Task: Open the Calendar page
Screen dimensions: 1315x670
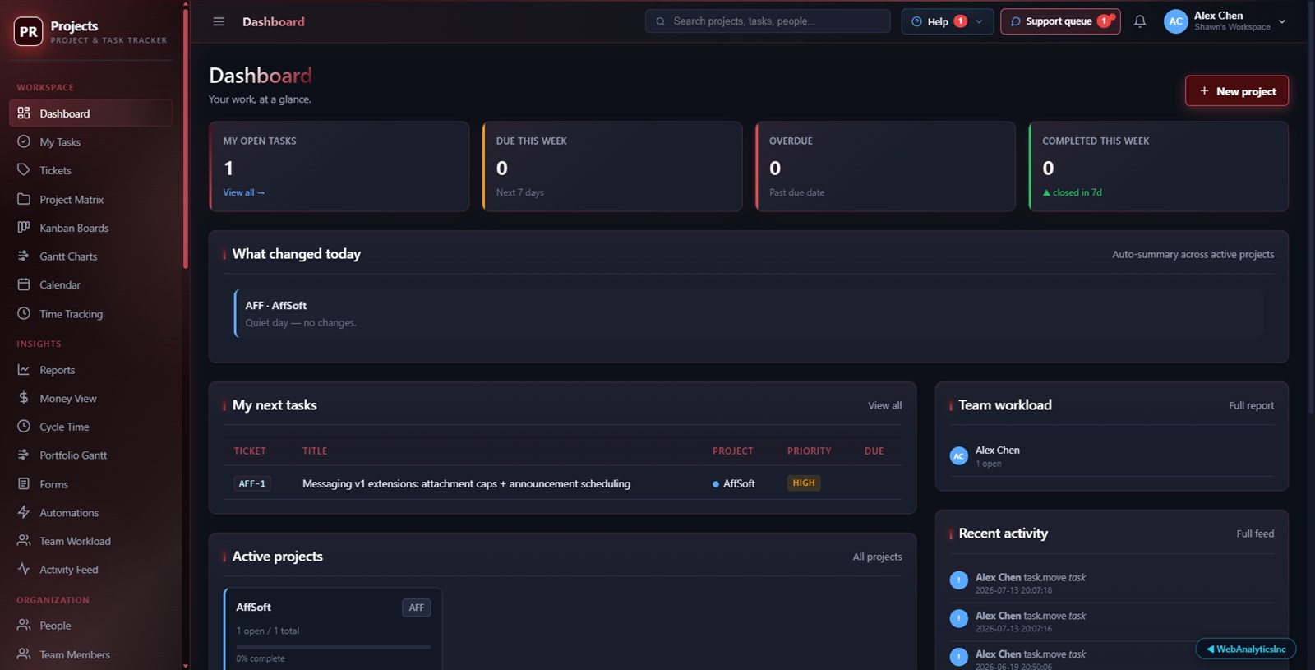Action: [90, 285]
